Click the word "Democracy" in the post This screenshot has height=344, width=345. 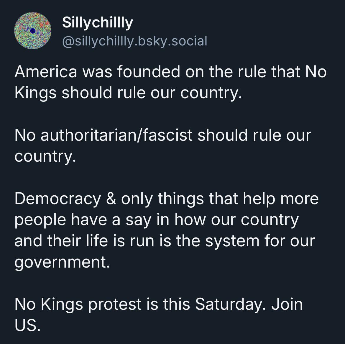tap(57, 199)
